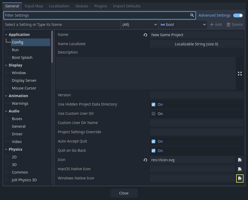The width and height of the screenshot is (248, 200).
Task: Turn off Use Hidden Project Data Directory
Action: pyautogui.click(x=153, y=104)
